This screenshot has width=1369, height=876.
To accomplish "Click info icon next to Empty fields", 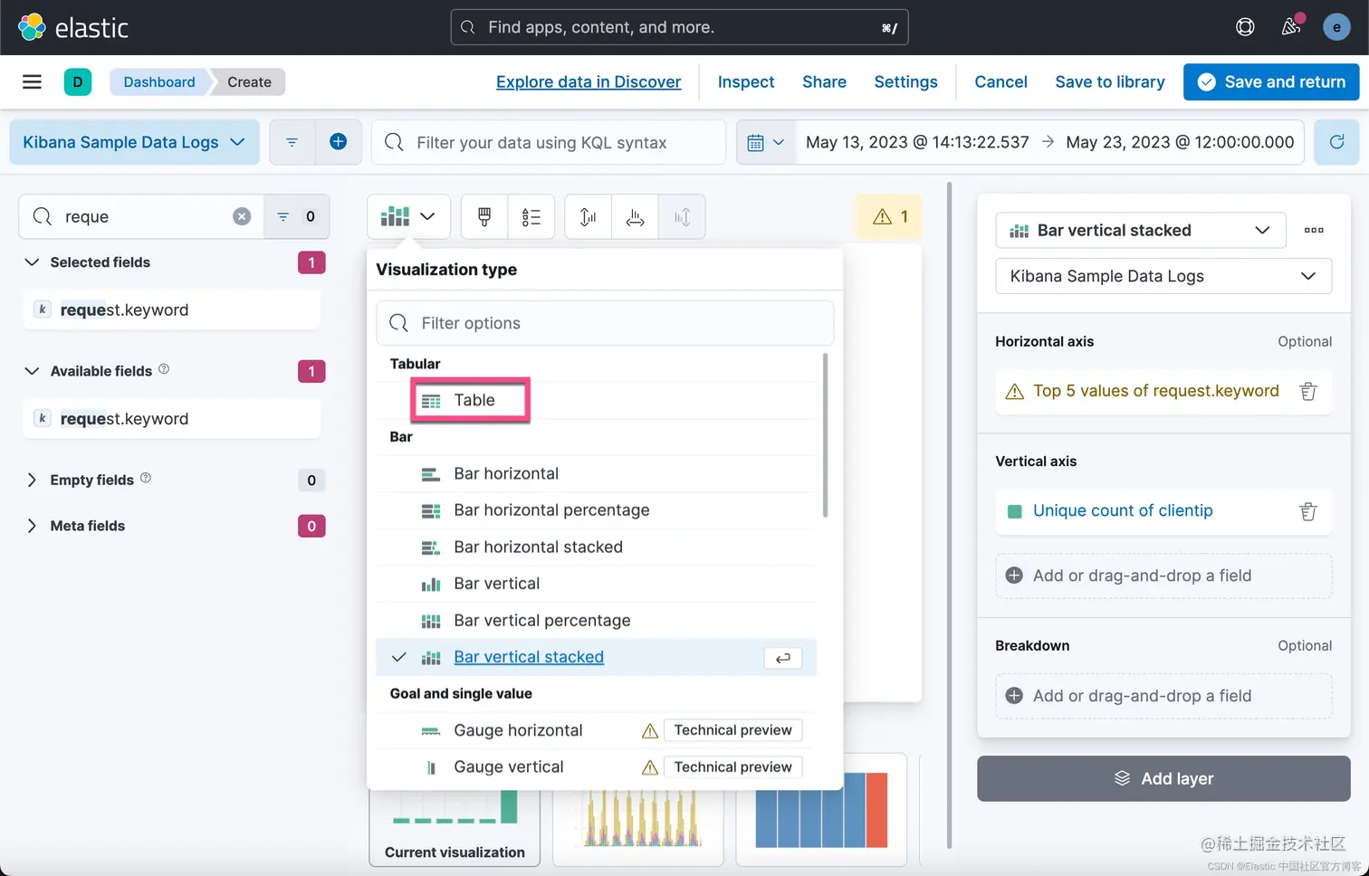I will coord(146,478).
